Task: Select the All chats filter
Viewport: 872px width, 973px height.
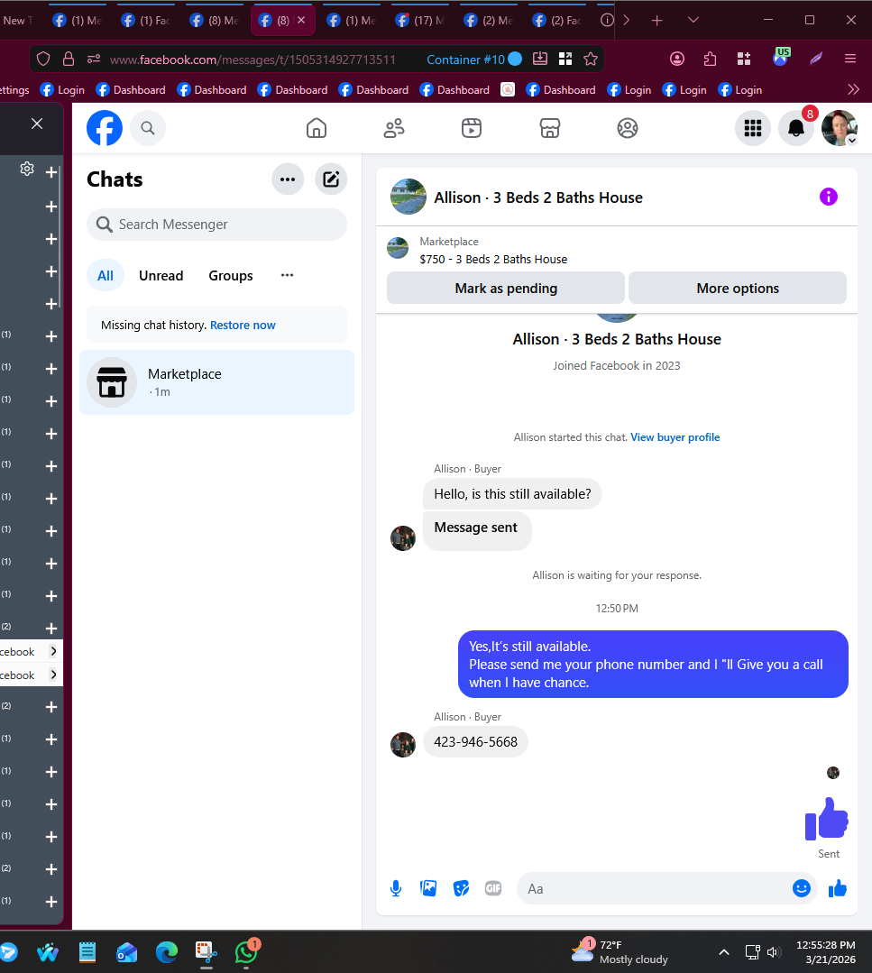Action: (x=106, y=276)
